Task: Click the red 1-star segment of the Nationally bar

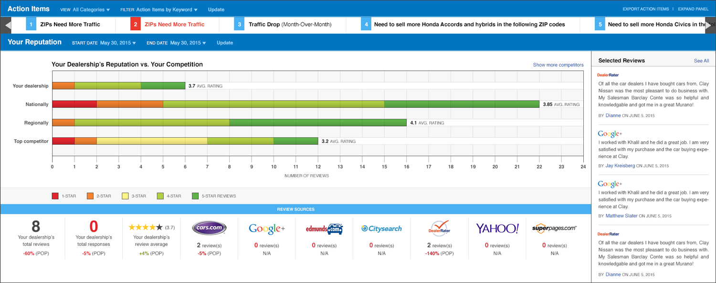Action: point(74,104)
